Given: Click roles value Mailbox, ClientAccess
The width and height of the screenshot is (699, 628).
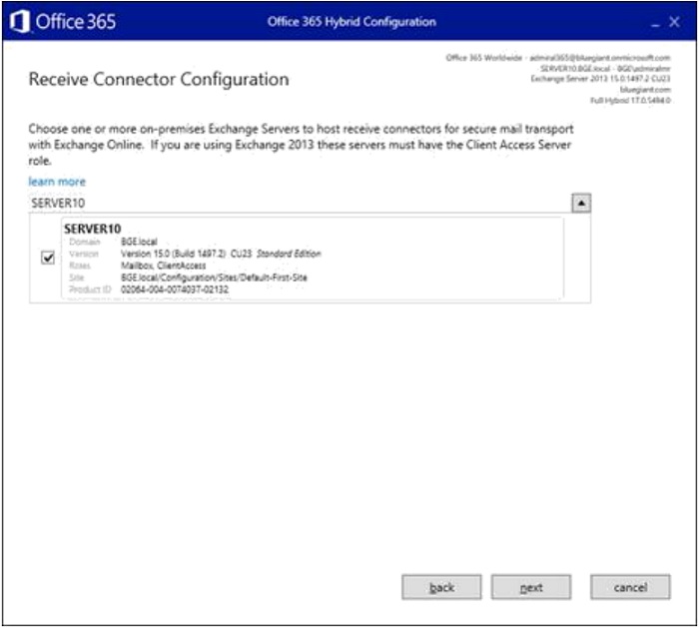Looking at the screenshot, I should coord(164,266).
